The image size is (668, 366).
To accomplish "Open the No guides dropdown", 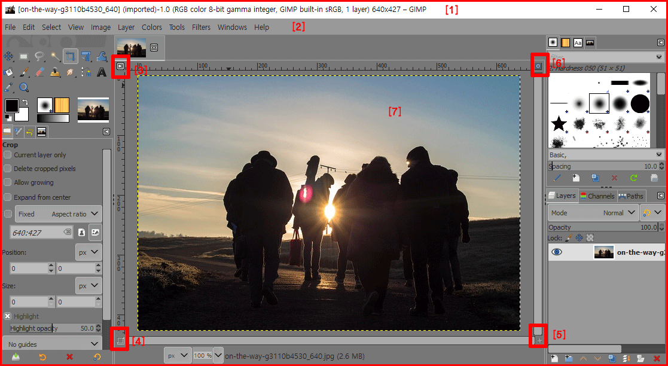I will (x=52, y=344).
